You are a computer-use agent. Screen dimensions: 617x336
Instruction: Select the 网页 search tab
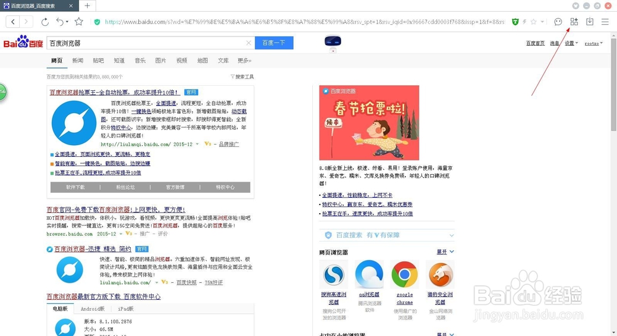pos(57,61)
